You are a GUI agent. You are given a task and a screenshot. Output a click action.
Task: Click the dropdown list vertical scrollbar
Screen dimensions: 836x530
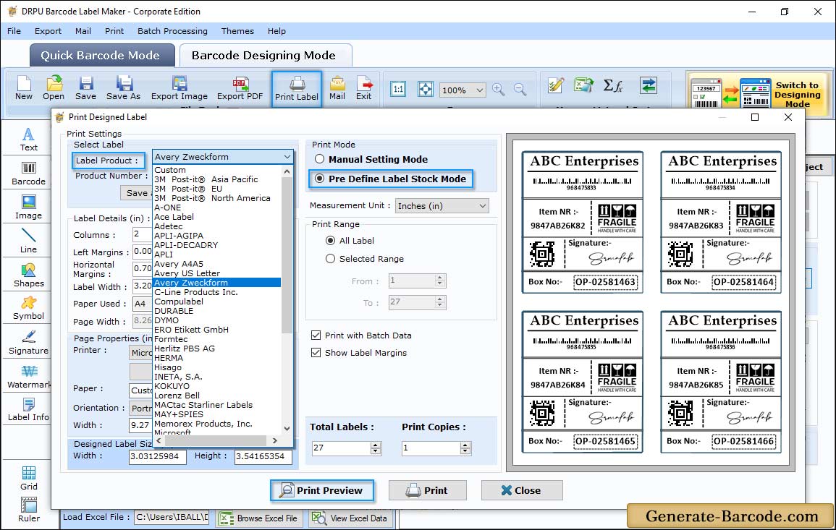[287, 254]
